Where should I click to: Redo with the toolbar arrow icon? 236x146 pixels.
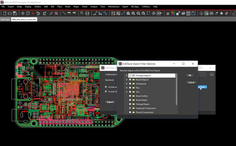tap(44, 13)
